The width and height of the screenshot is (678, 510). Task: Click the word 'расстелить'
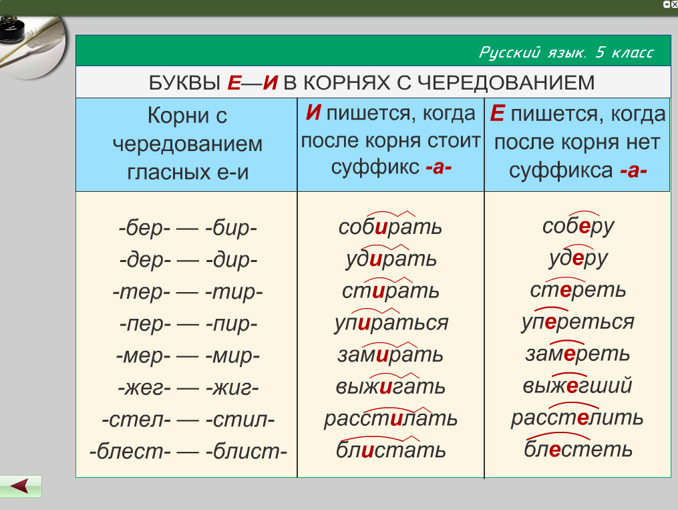point(577,418)
